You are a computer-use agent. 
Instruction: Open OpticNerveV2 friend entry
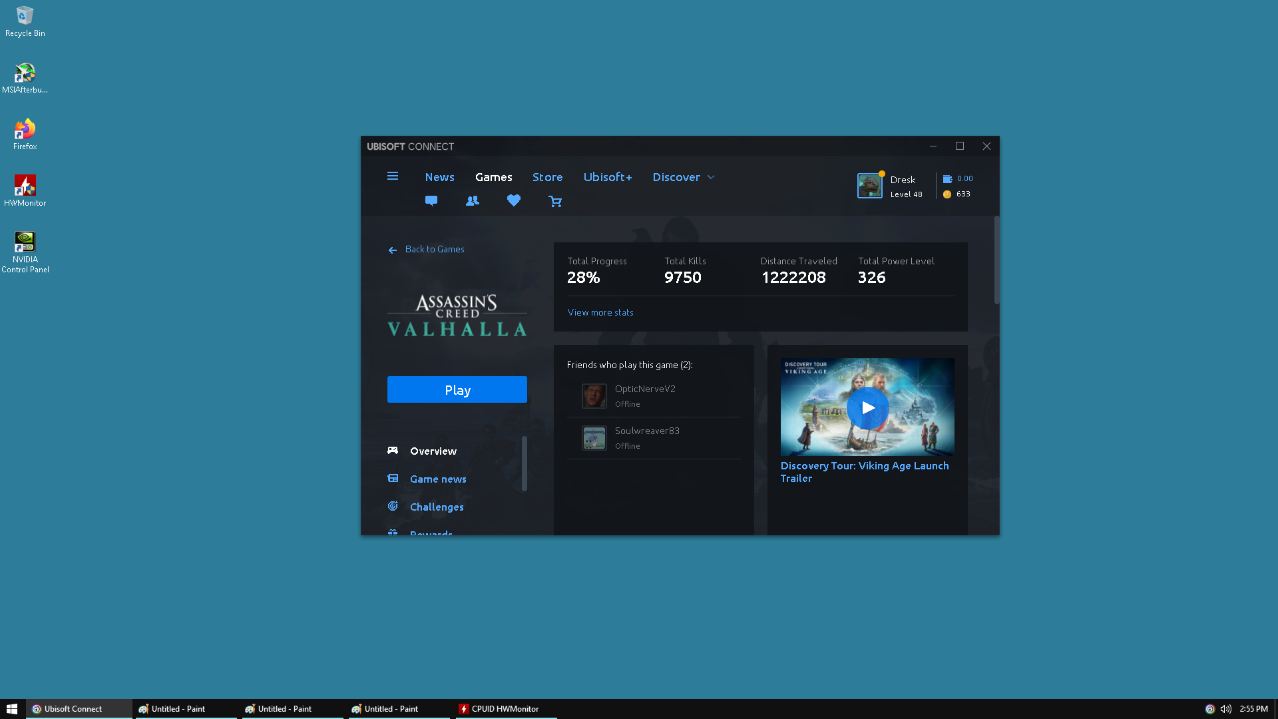pyautogui.click(x=654, y=396)
